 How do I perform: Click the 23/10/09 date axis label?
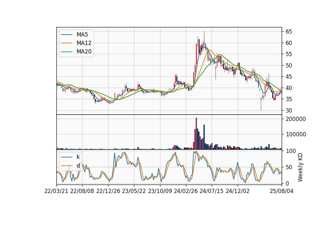point(160,191)
